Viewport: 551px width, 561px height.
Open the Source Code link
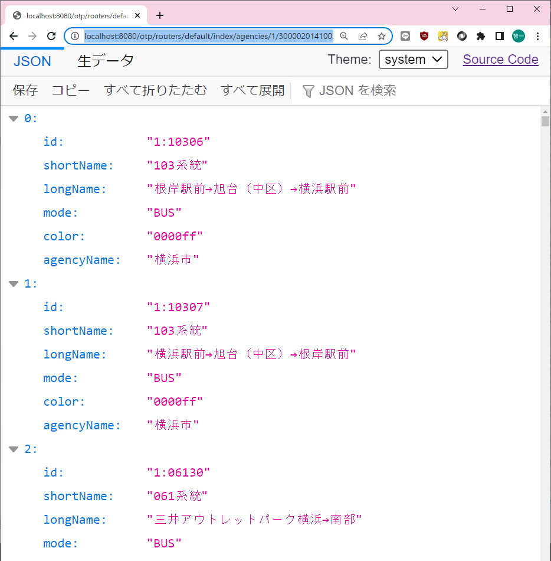coord(500,60)
